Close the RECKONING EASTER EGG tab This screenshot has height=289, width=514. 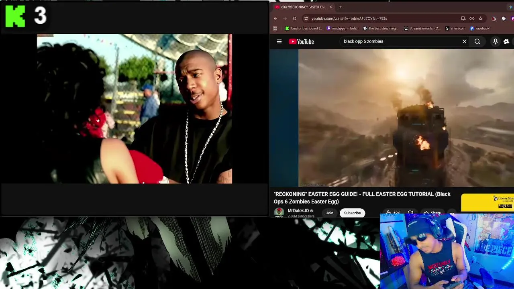pyautogui.click(x=330, y=7)
